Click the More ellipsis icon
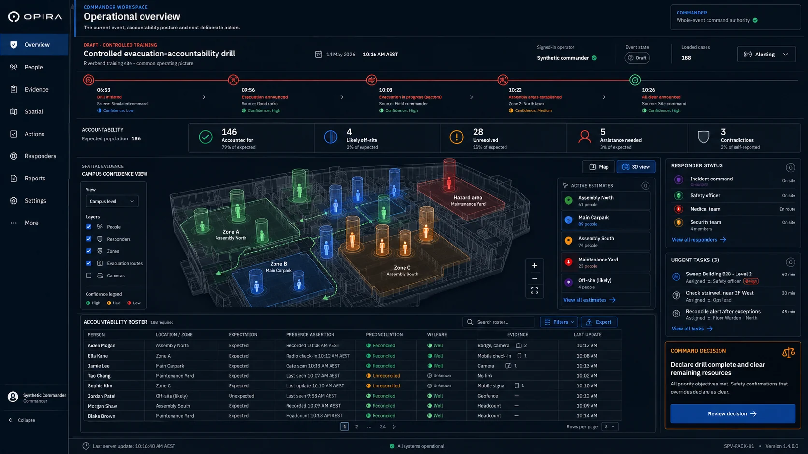Viewport: 808px width, 454px height. click(14, 223)
